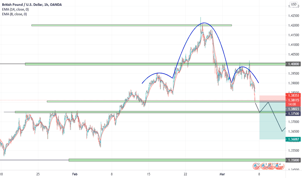This screenshot has width=302, height=178.
Task: Open the US economic event icon labeled 12
Action: [x=257, y=166]
